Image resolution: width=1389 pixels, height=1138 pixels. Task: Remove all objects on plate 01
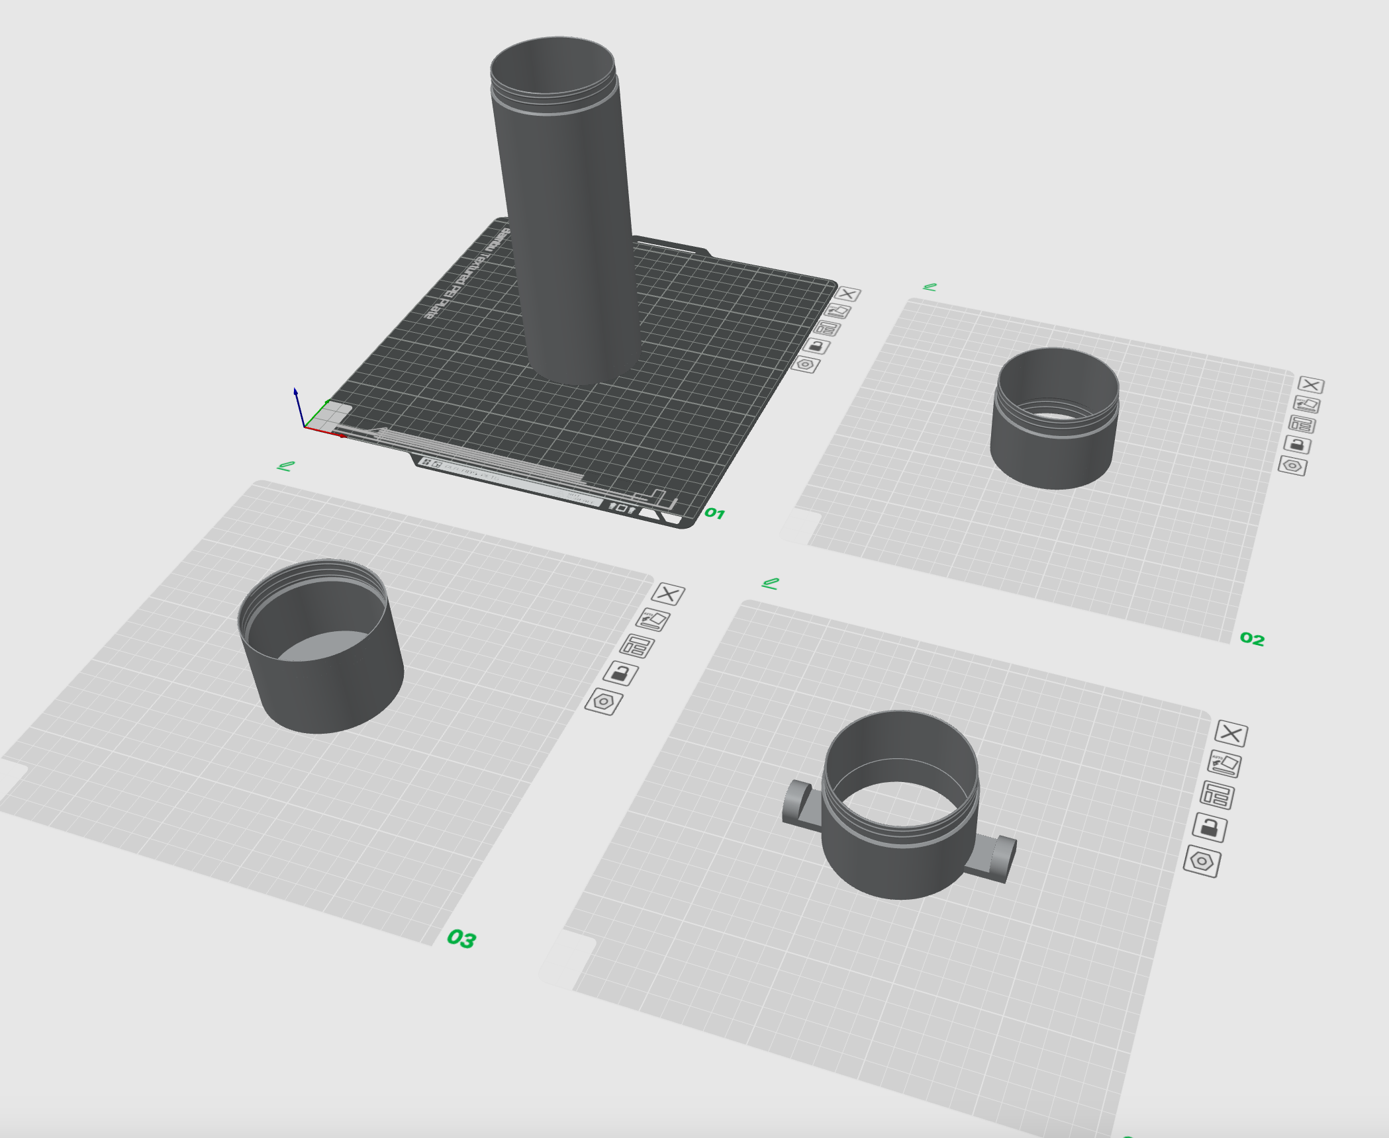point(848,294)
